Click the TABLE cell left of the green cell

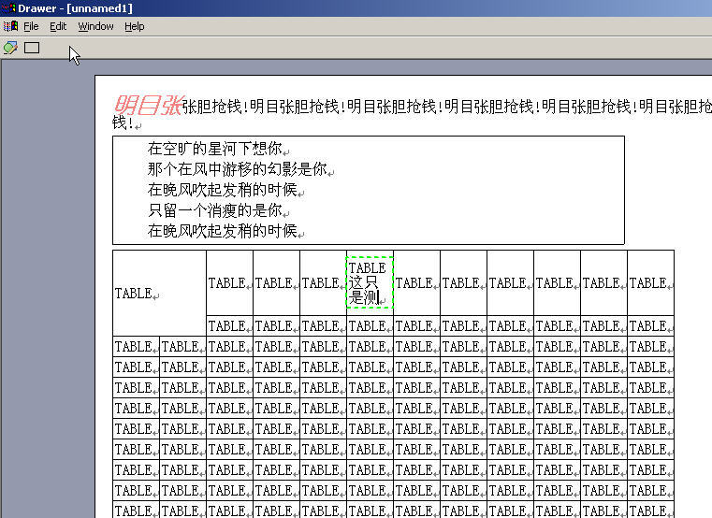coord(323,282)
